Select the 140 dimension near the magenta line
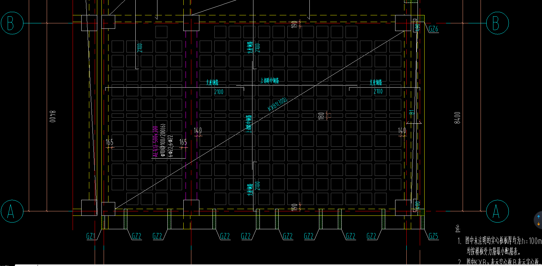 [198, 130]
